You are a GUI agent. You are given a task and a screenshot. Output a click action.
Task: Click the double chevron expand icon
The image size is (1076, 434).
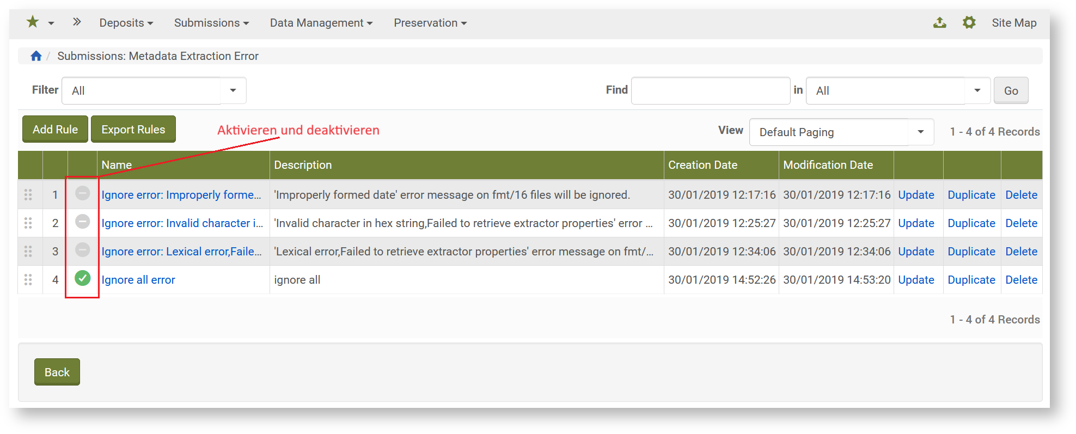pos(77,22)
